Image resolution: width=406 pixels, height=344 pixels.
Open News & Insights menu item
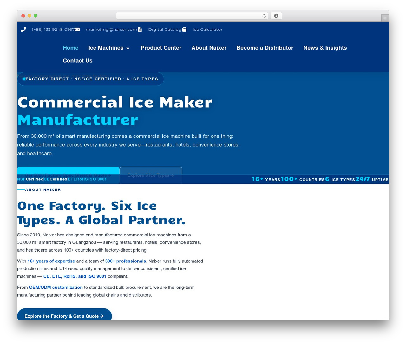click(325, 48)
